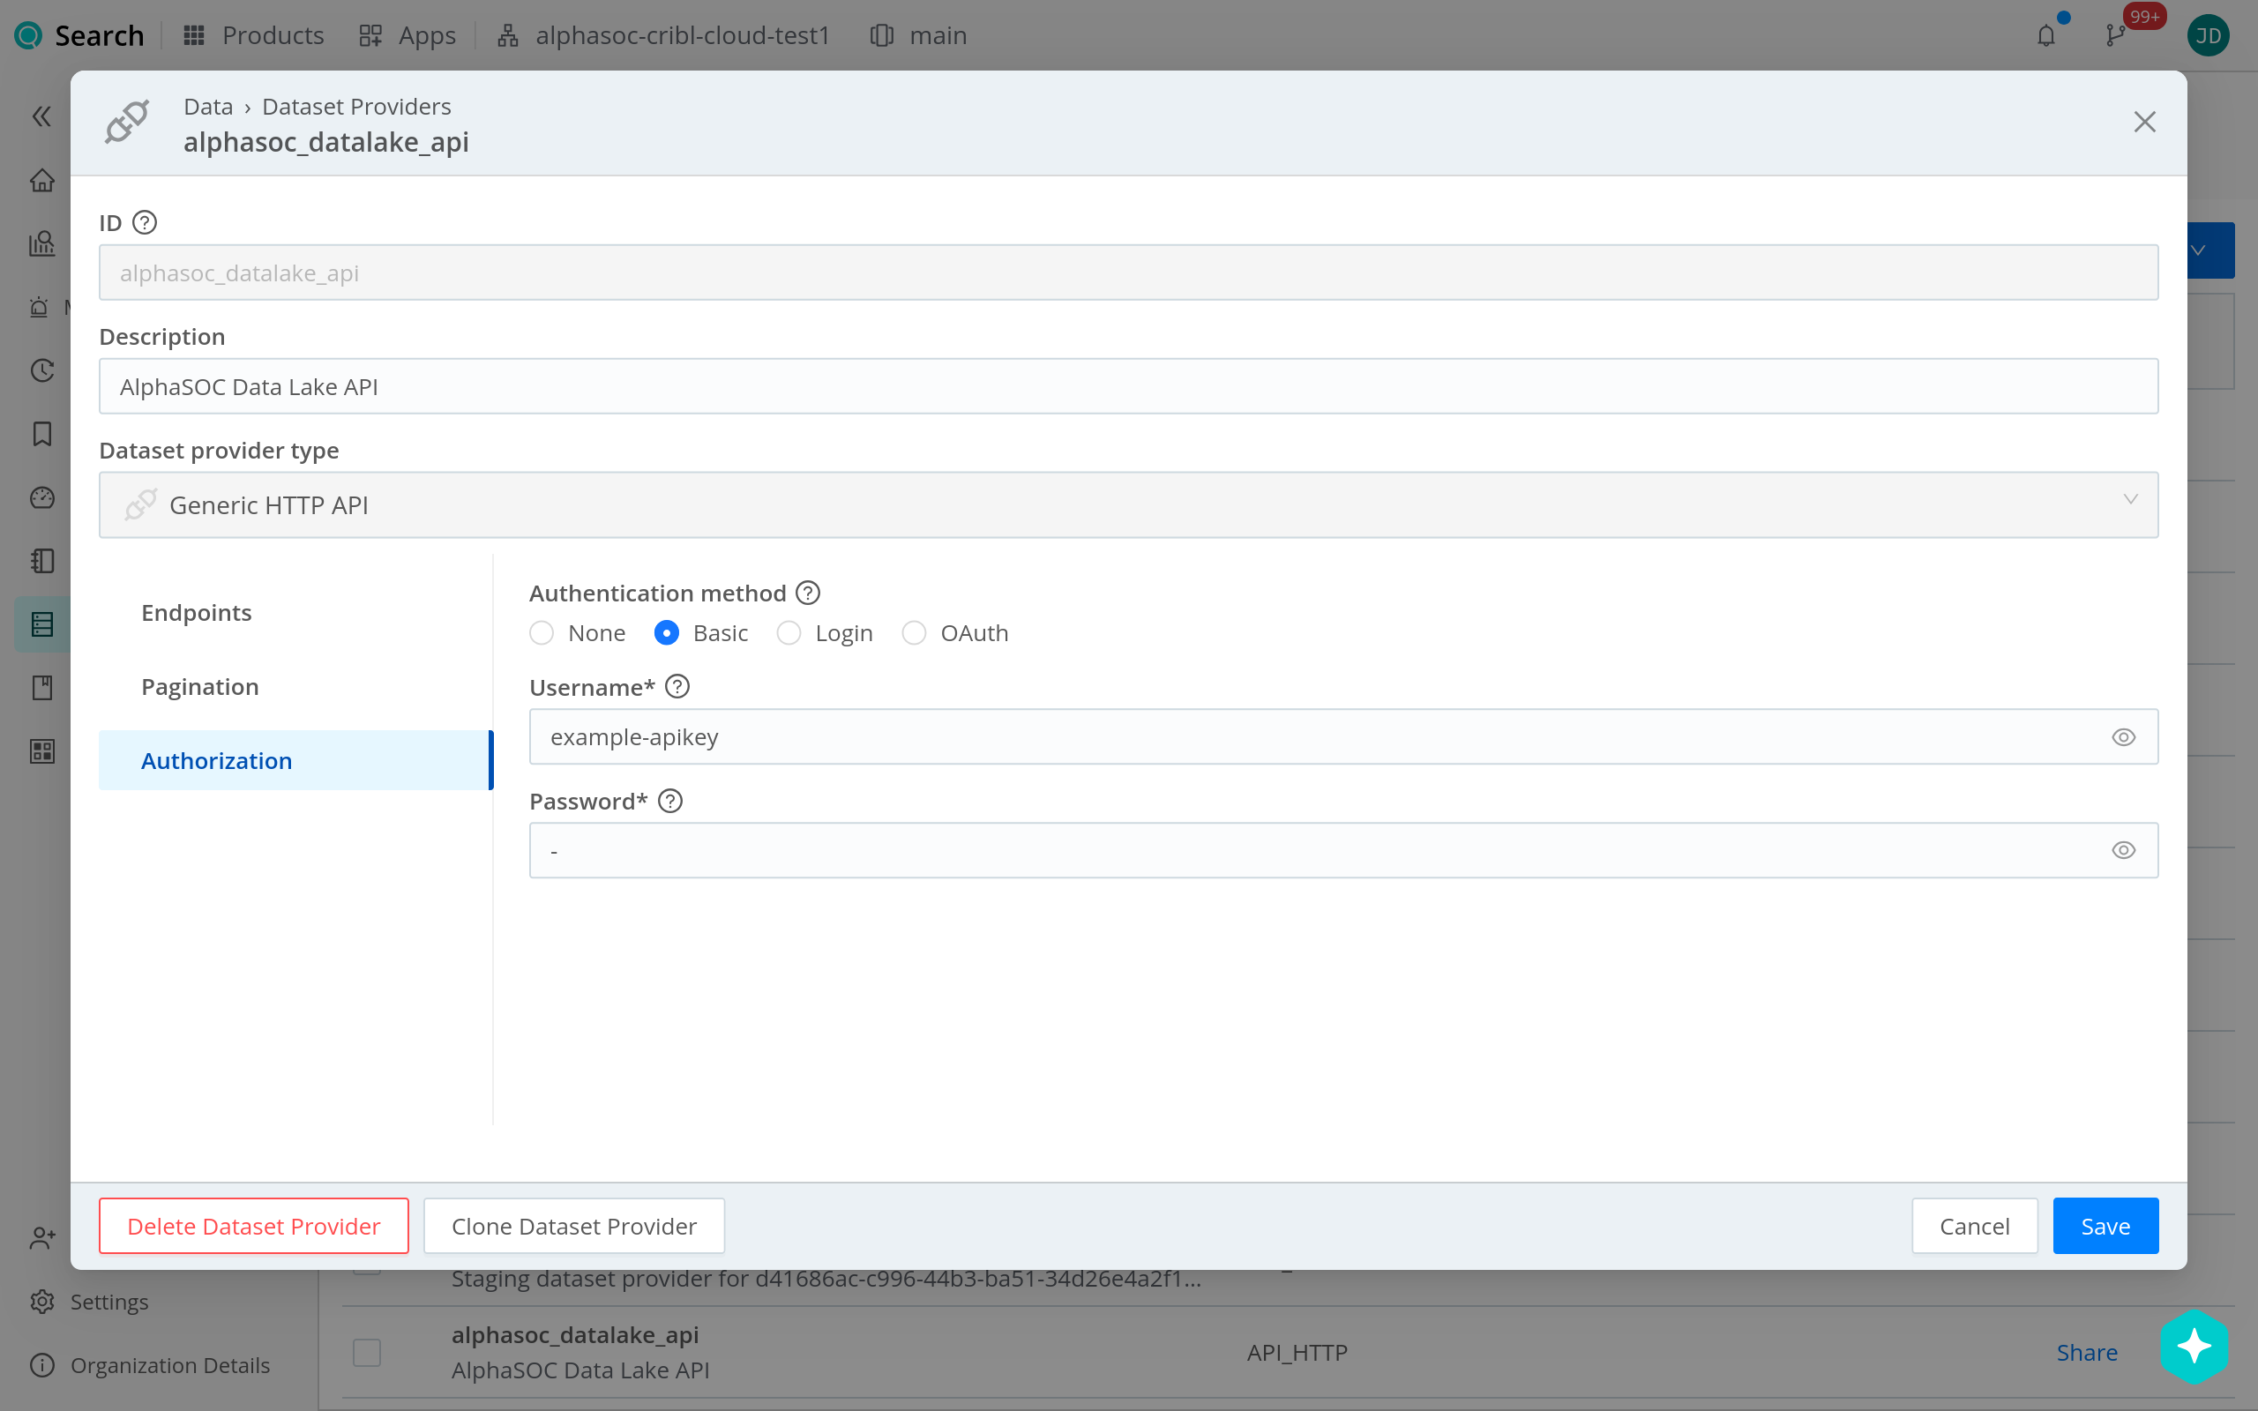Image resolution: width=2258 pixels, height=1411 pixels.
Task: Open the JD user avatar menu
Action: tap(2208, 35)
